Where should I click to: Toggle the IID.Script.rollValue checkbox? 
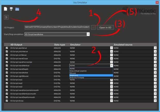click(7, 55)
